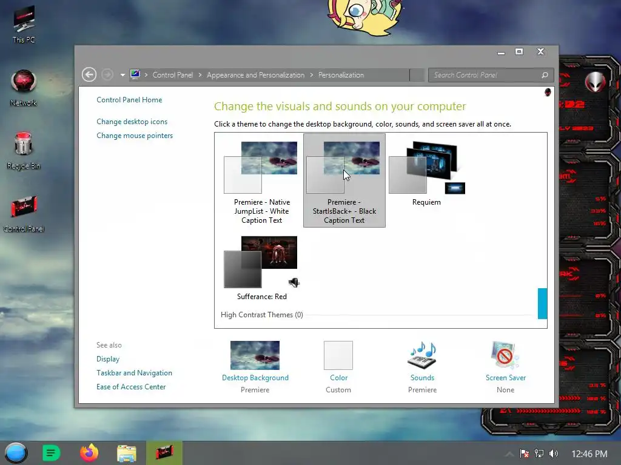Screen dimensions: 621x465
Task: Click Personalization breadcrumb segment
Action: [341, 75]
